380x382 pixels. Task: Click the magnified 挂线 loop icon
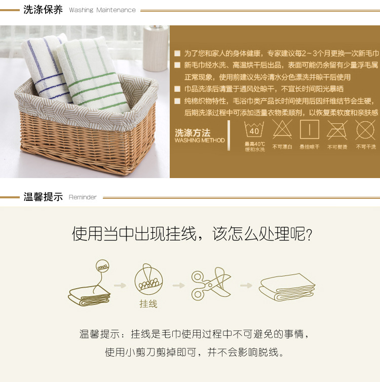[x=148, y=279]
